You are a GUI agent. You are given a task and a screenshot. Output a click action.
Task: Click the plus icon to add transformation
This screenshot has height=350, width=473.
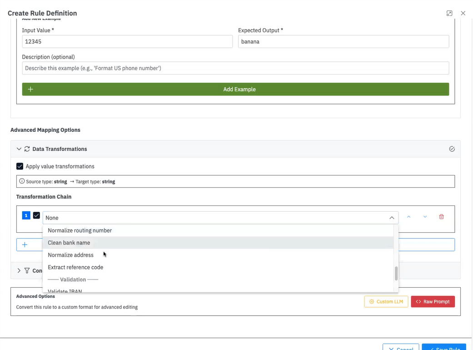(25, 245)
